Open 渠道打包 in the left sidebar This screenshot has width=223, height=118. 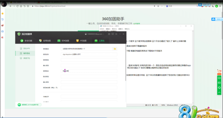[x=25, y=58]
